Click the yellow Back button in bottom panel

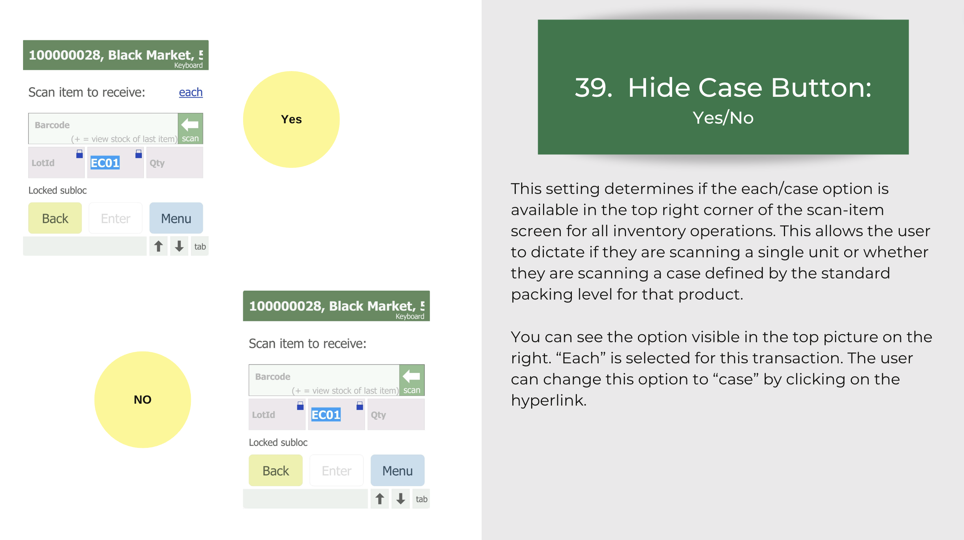click(x=276, y=470)
